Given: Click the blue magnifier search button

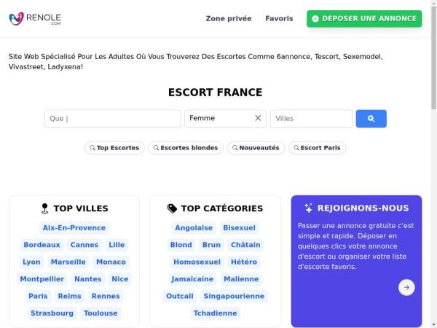Looking at the screenshot, I should (371, 119).
